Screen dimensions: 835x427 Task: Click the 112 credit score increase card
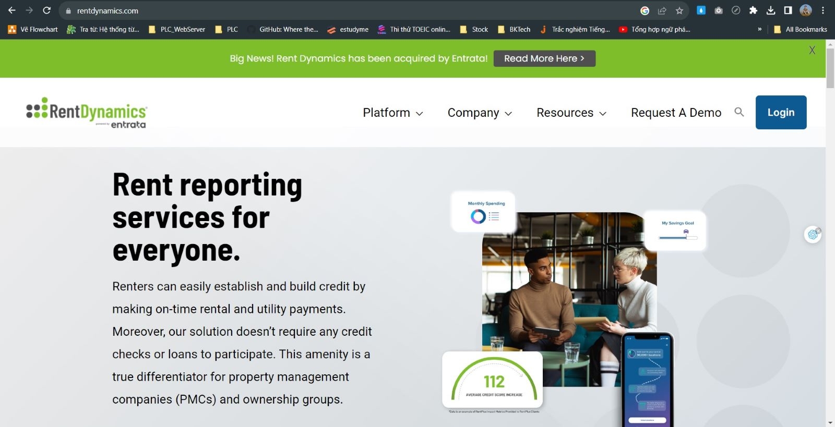click(493, 380)
